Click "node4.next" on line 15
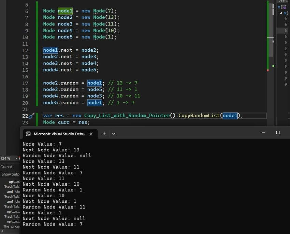This screenshot has height=234, width=290. 58,70
